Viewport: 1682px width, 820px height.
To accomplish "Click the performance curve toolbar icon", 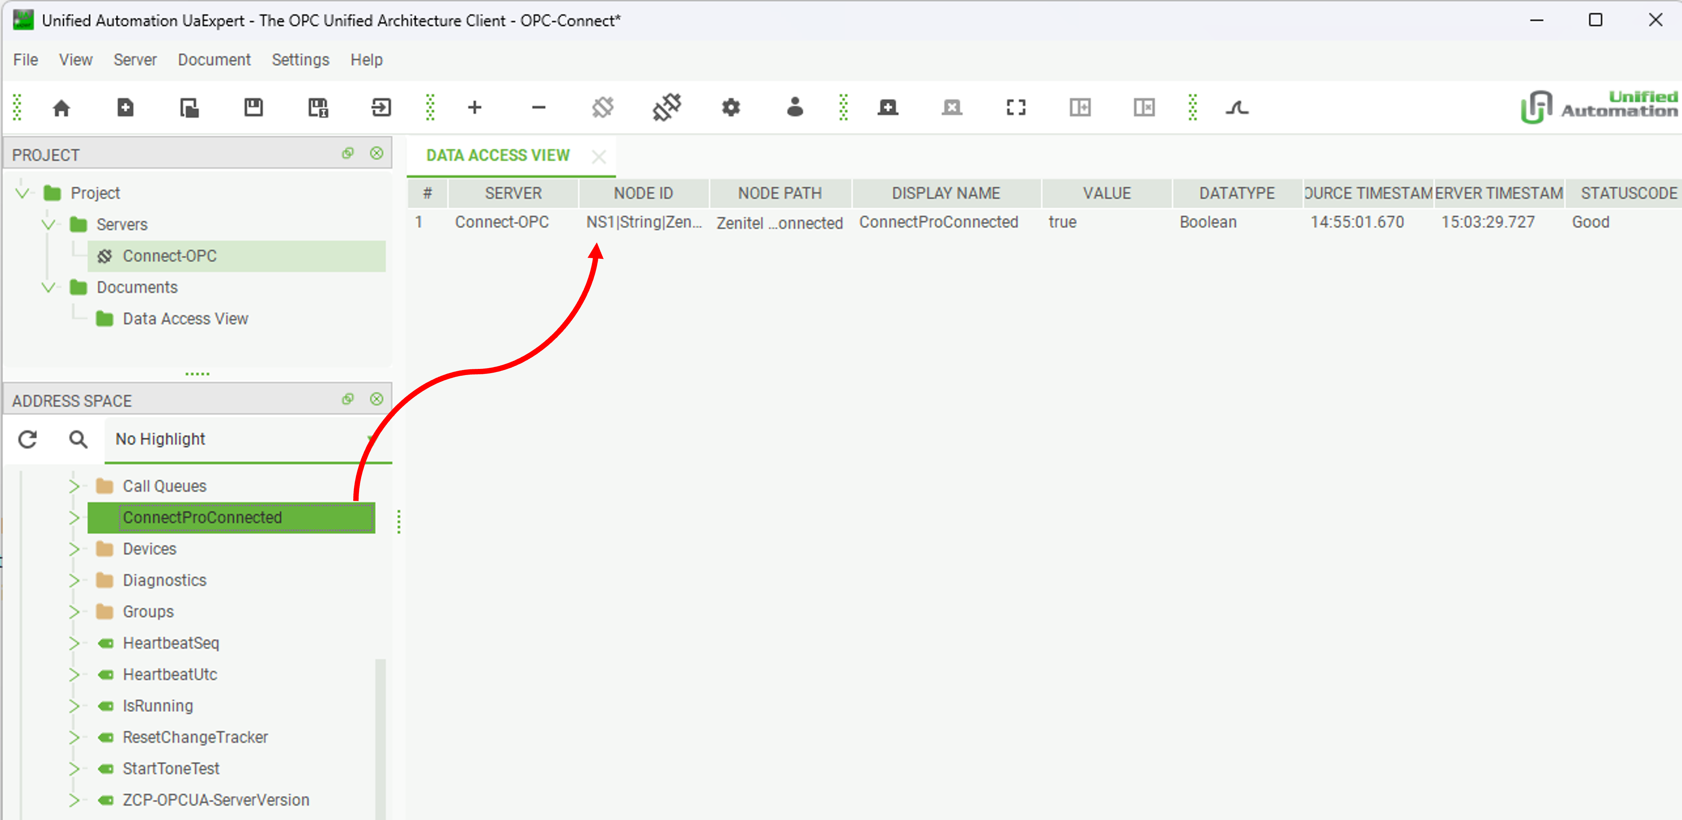I will 1237,108.
